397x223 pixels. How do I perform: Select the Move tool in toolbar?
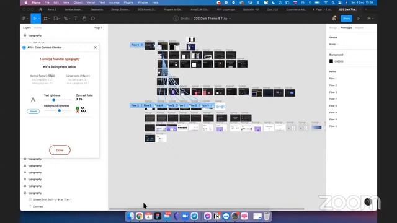[35, 19]
